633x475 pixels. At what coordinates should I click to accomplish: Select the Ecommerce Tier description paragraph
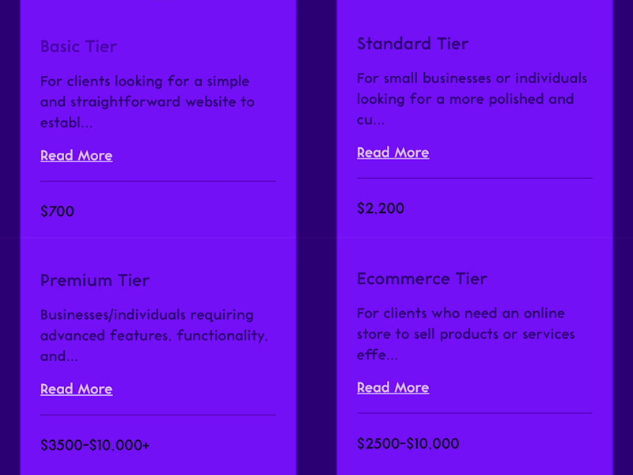466,333
